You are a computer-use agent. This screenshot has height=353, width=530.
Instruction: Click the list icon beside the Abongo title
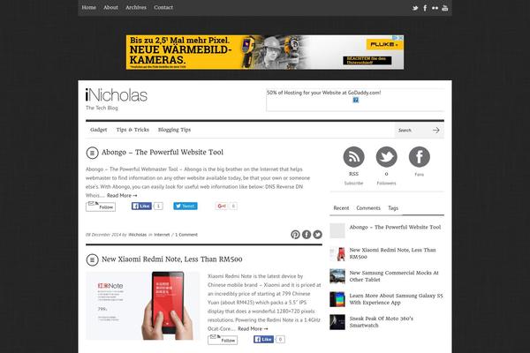(x=92, y=153)
